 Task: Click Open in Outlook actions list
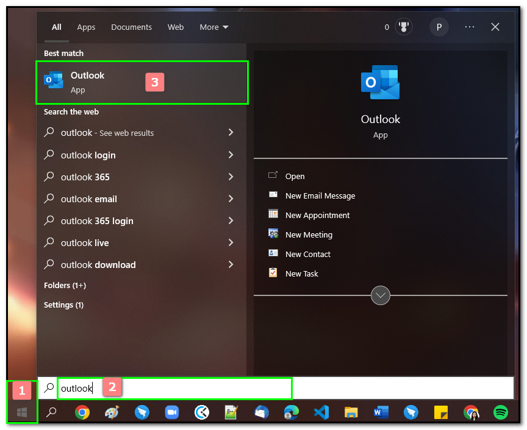pos(295,176)
